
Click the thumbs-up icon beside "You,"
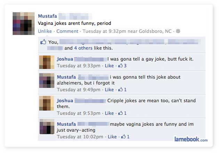pyautogui.click(x=43, y=42)
